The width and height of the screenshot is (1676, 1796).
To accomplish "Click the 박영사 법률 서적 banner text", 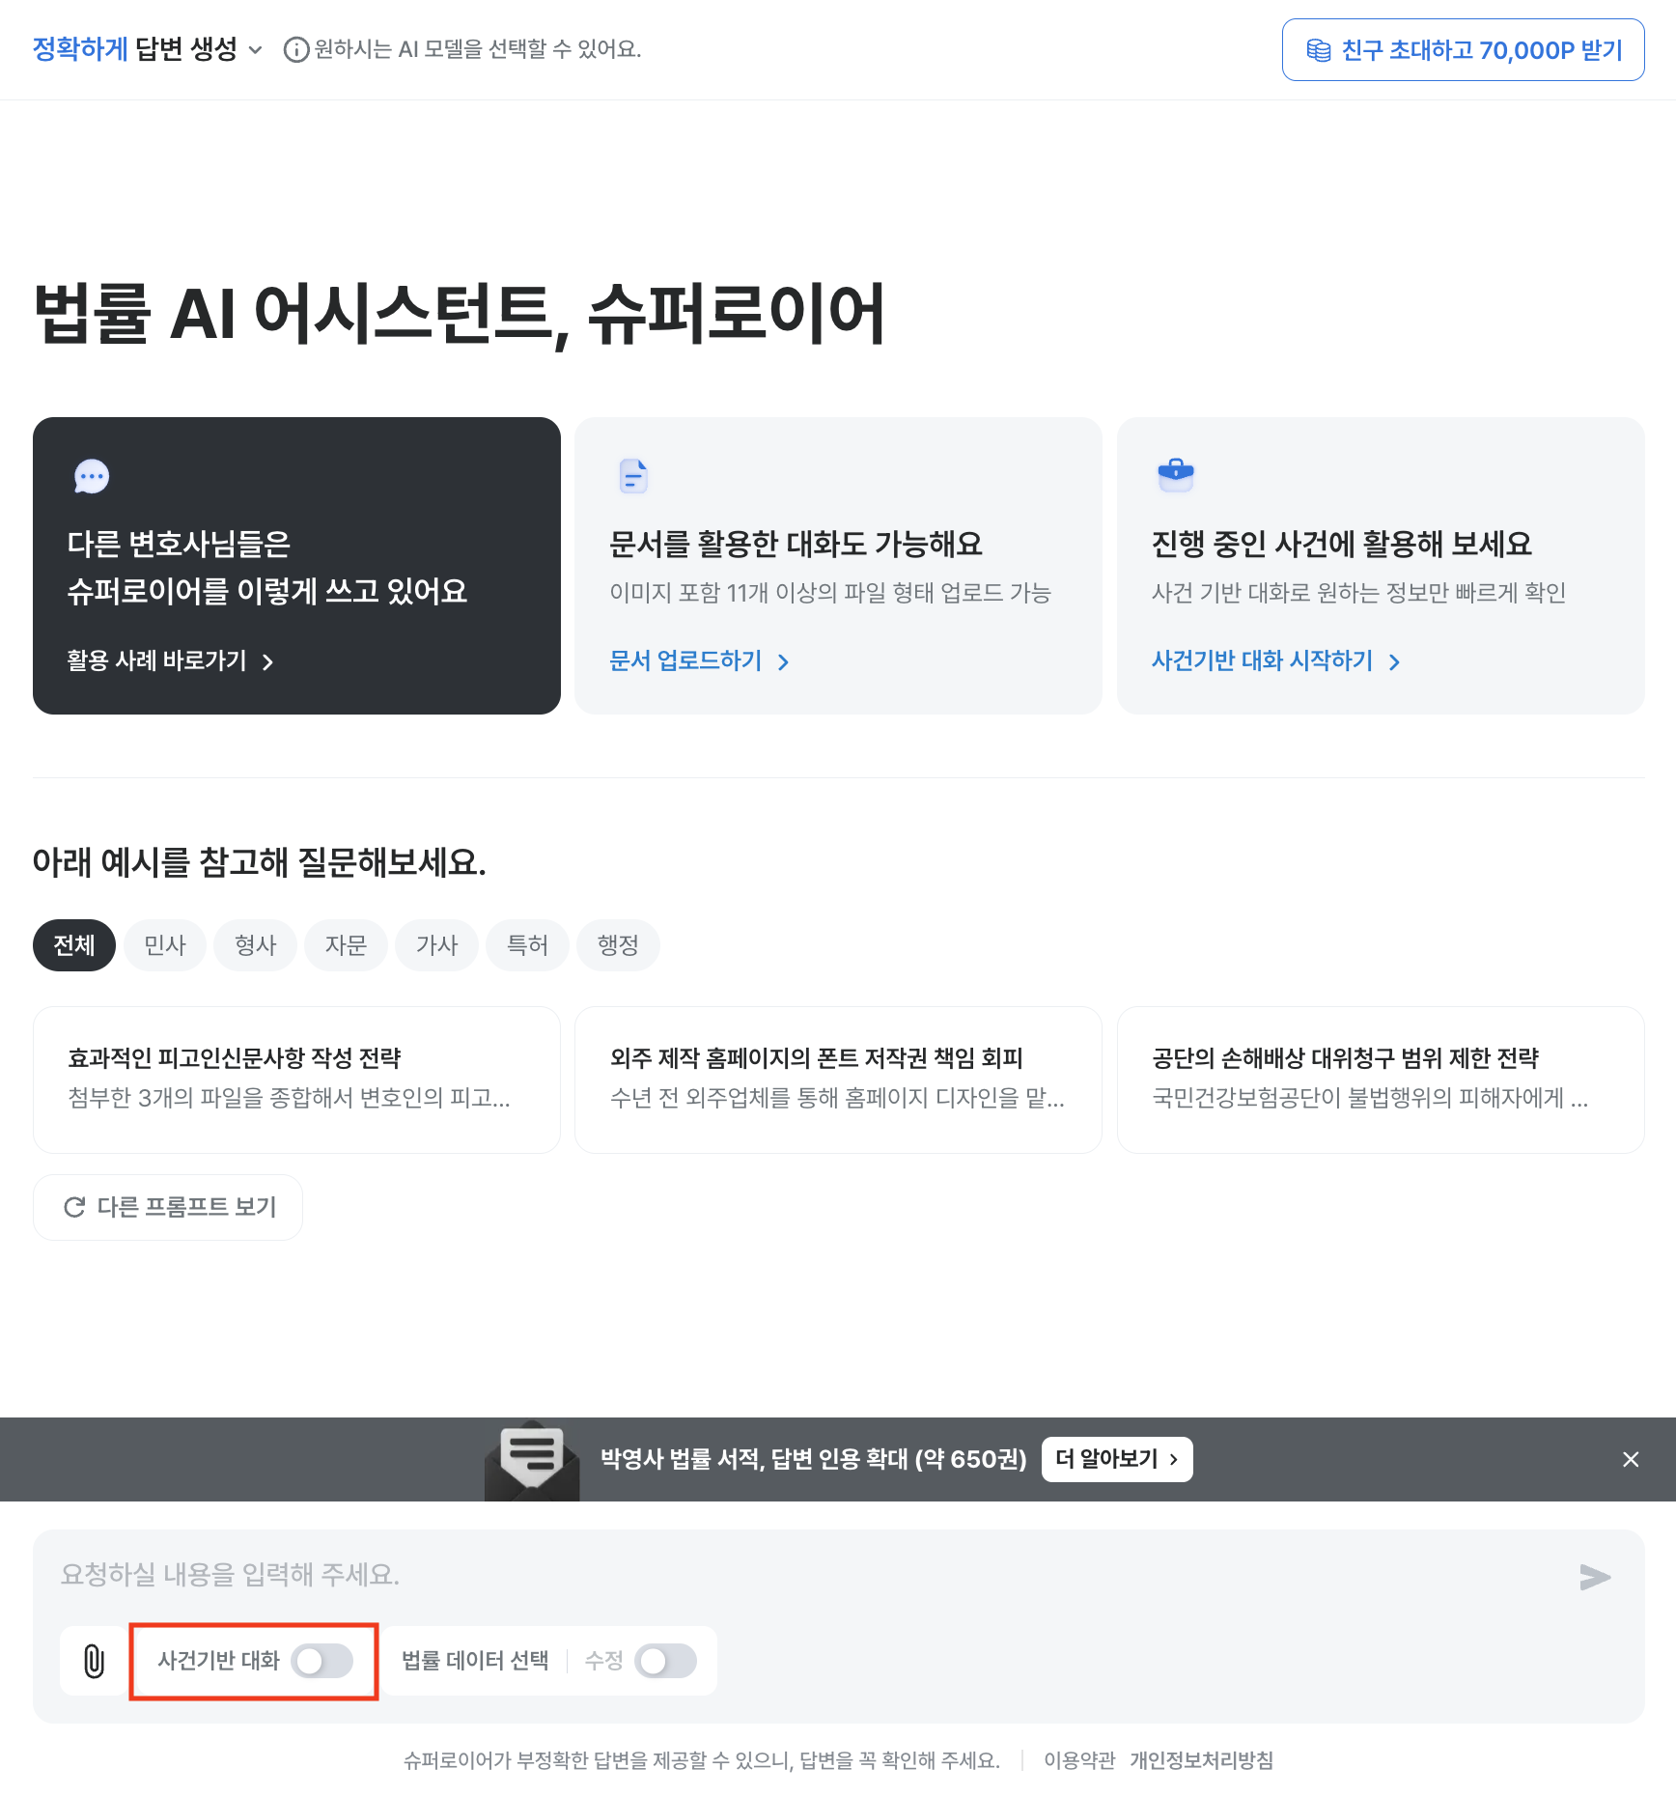I will (814, 1459).
